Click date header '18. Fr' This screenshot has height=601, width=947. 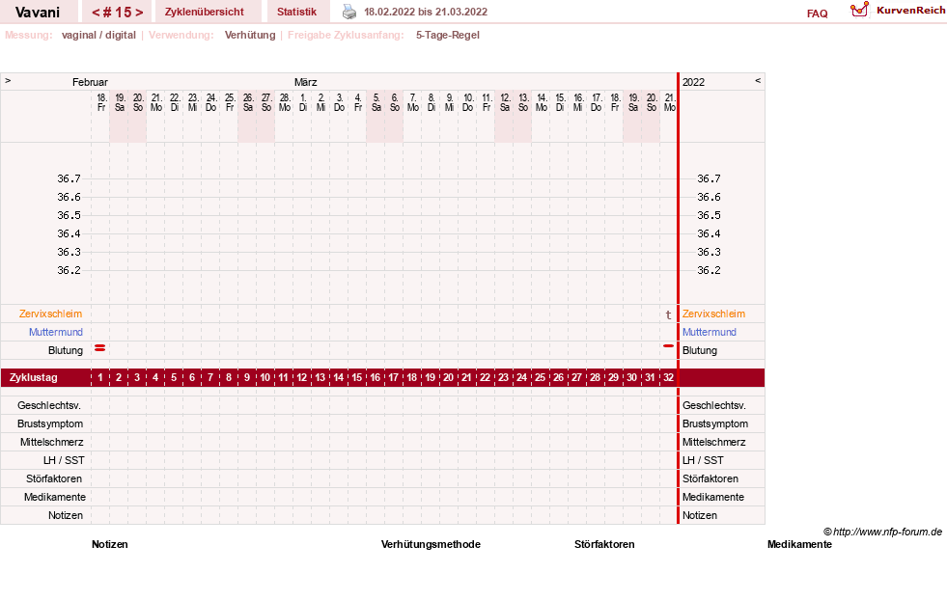point(100,102)
